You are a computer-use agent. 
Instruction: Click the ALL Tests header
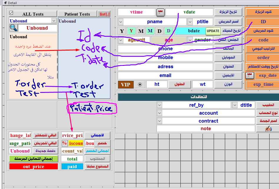pyautogui.click(x=33, y=14)
